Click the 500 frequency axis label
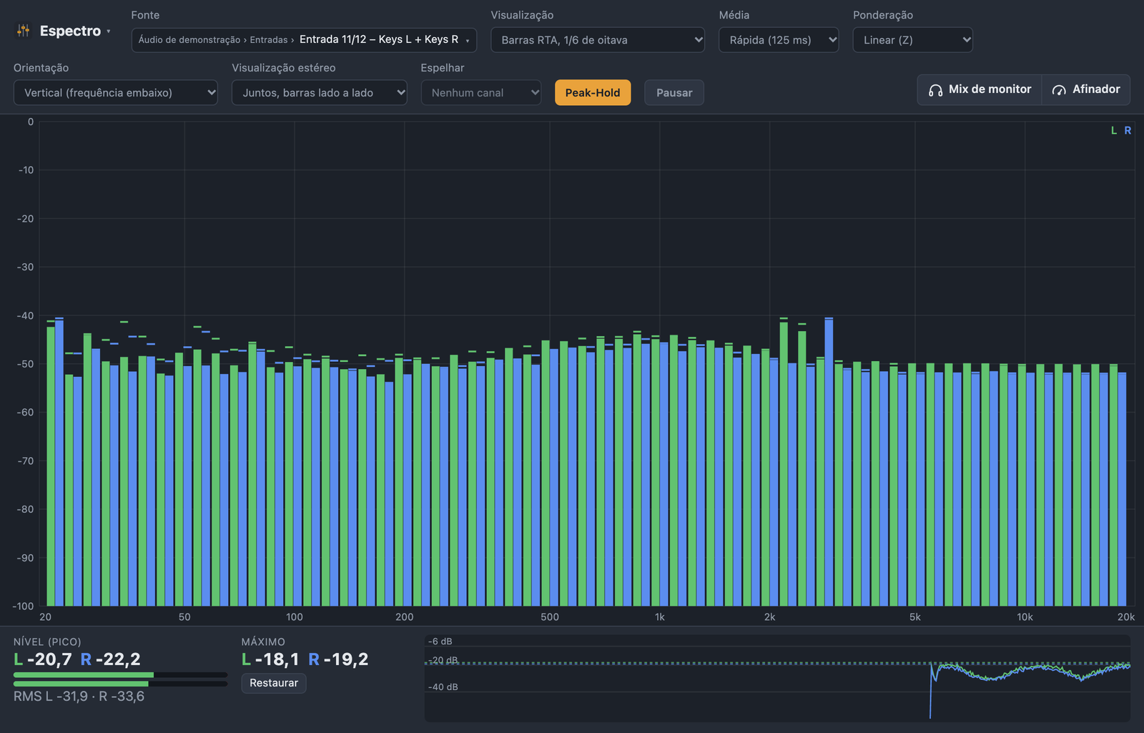This screenshot has height=733, width=1144. coord(550,617)
